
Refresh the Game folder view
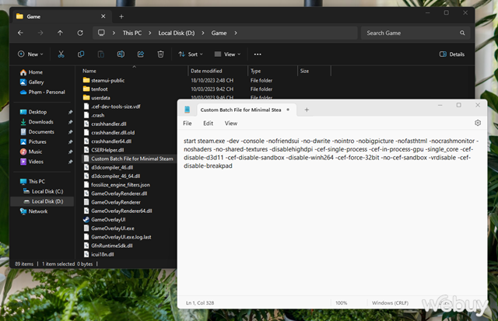point(80,33)
